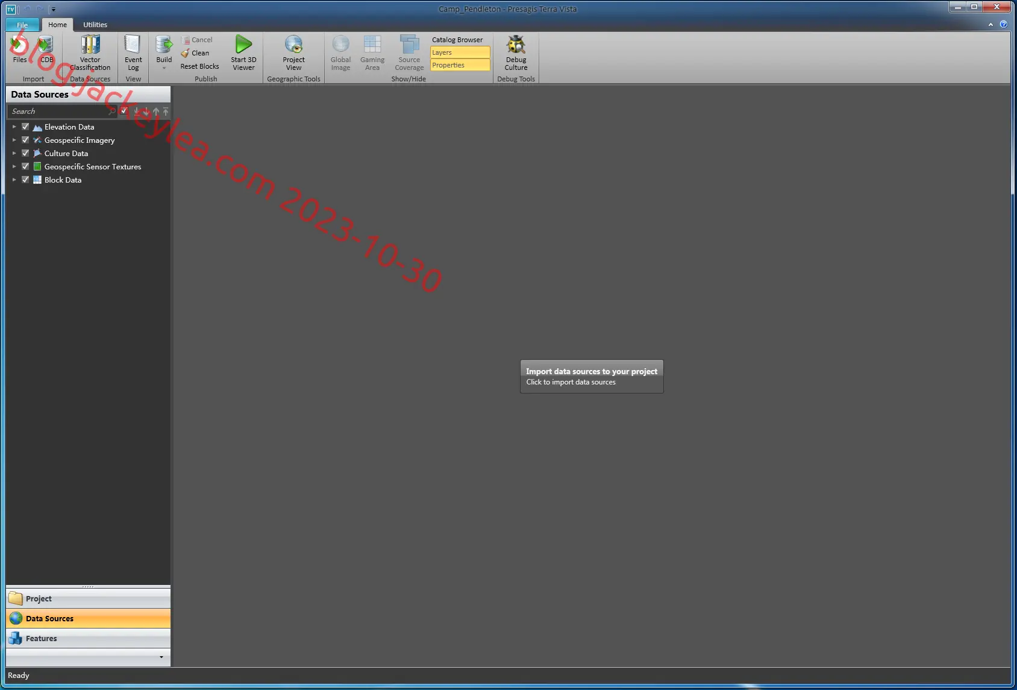1017x690 pixels.
Task: Open the Event Log viewer
Action: pyautogui.click(x=133, y=53)
